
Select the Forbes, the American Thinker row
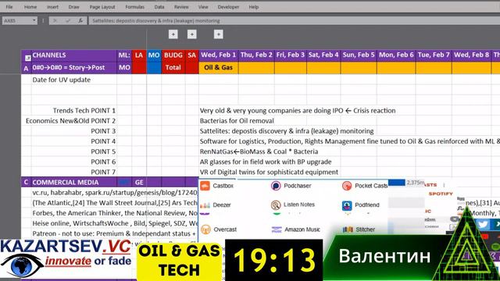click(115, 213)
